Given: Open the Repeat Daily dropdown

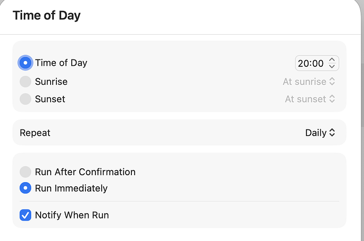Looking at the screenshot, I should (x=320, y=133).
